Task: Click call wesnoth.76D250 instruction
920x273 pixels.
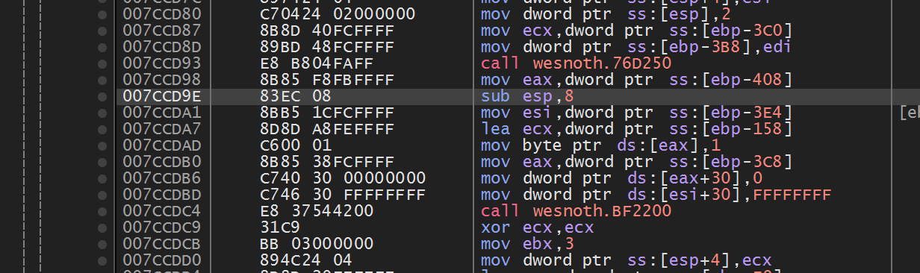Action: pyautogui.click(x=576, y=63)
